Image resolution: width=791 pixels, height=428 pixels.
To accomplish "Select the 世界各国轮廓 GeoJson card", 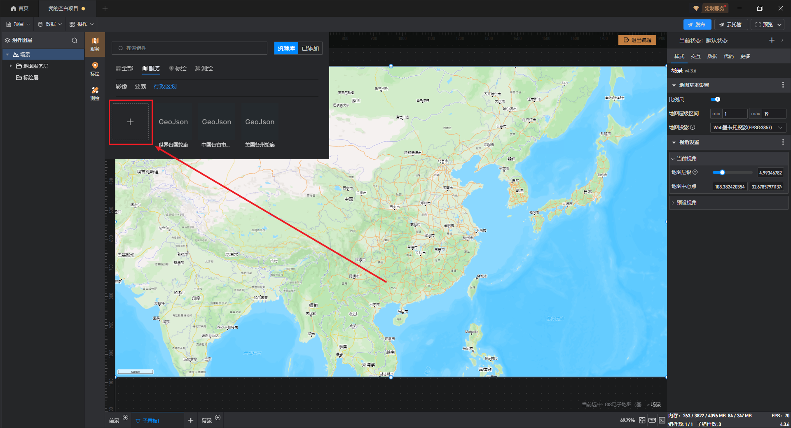I will pos(173,126).
